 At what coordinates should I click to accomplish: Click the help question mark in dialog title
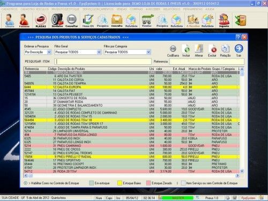tap(238, 37)
